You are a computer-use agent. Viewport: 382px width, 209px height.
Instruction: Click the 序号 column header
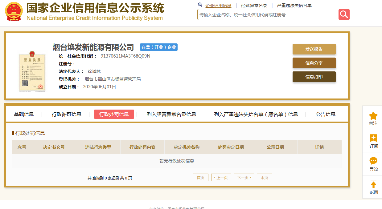pos(22,147)
